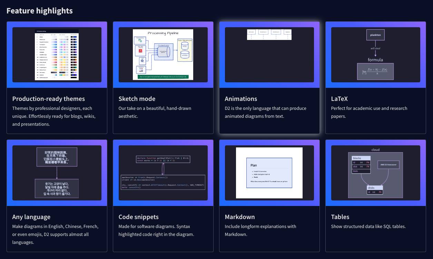Click the "beautiful, hand-drawn aesthetic" description
The image size is (433, 259).
point(155,112)
